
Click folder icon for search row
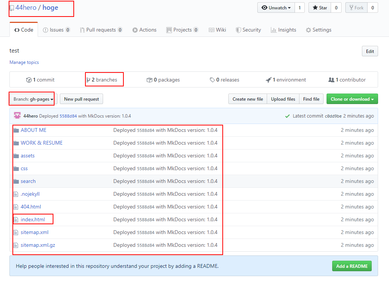pos(16,181)
